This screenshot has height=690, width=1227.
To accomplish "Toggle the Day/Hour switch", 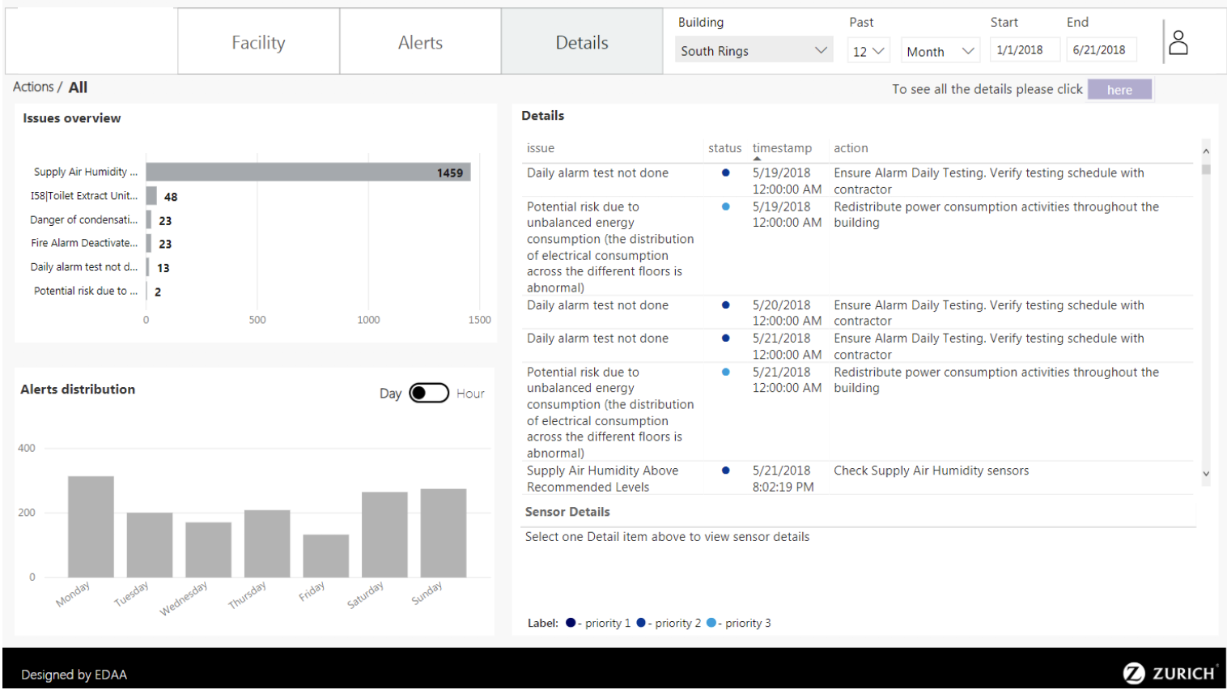I will coord(429,393).
